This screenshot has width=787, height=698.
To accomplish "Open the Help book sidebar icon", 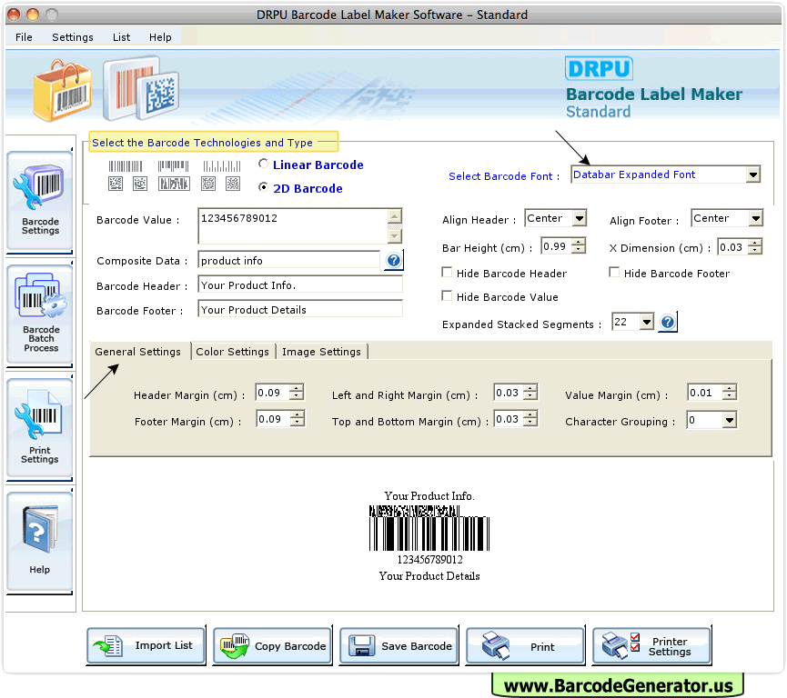I will (x=40, y=542).
